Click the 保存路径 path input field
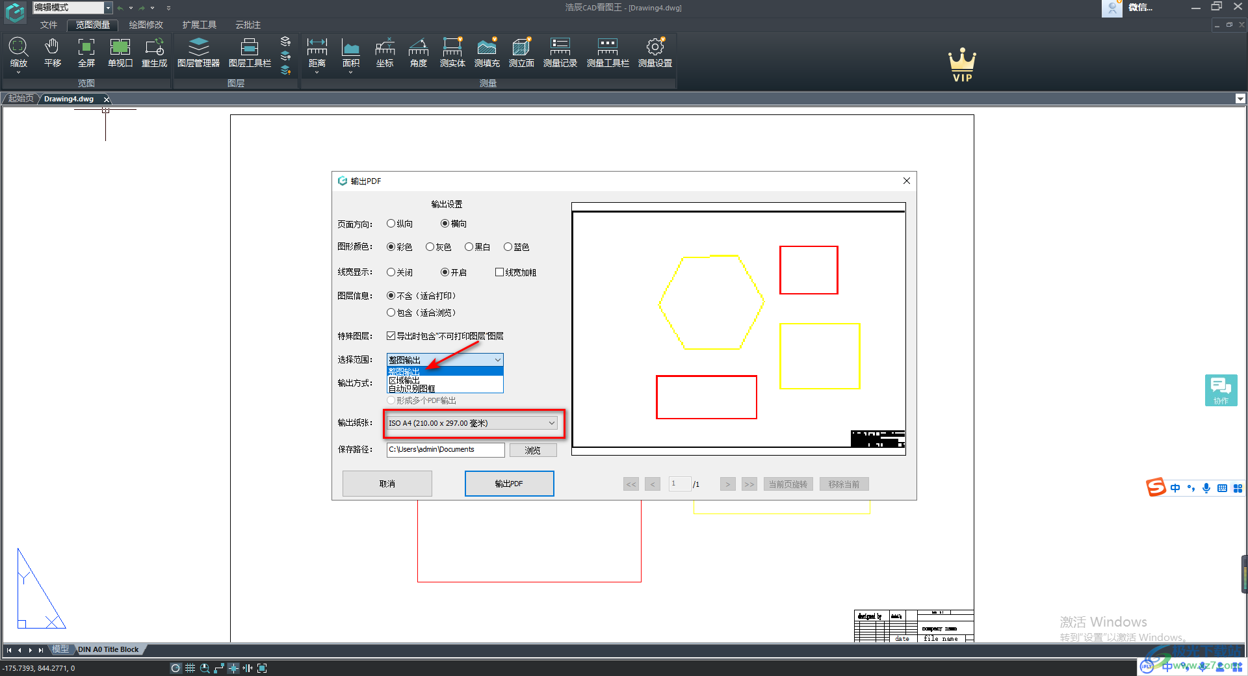This screenshot has width=1248, height=676. click(445, 450)
